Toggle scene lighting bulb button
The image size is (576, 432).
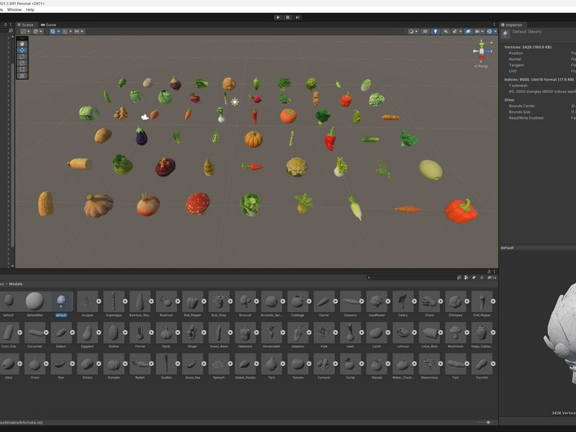point(436,32)
